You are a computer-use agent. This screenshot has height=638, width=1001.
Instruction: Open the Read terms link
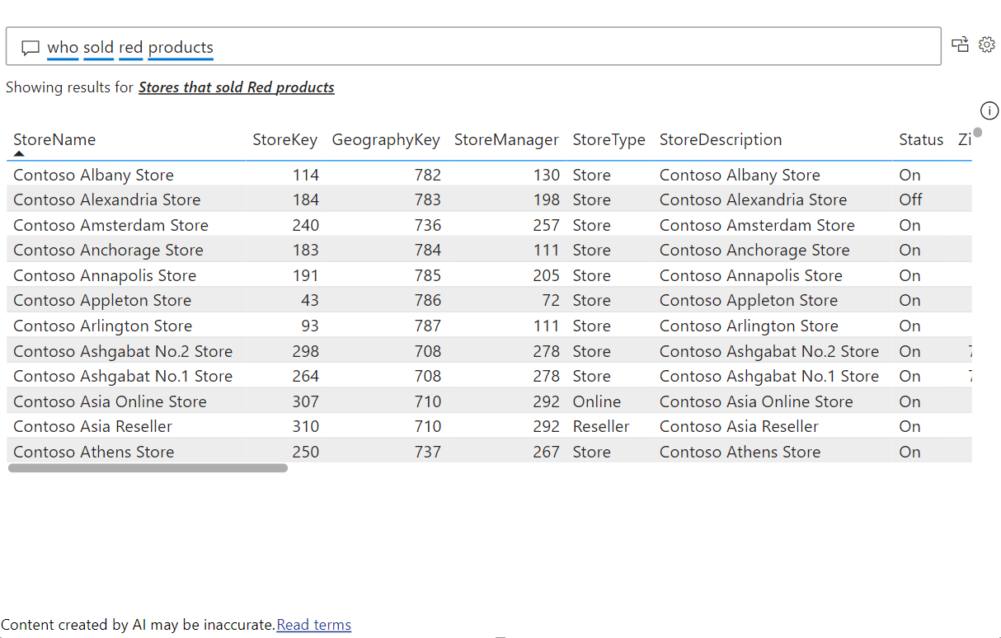coord(313,624)
